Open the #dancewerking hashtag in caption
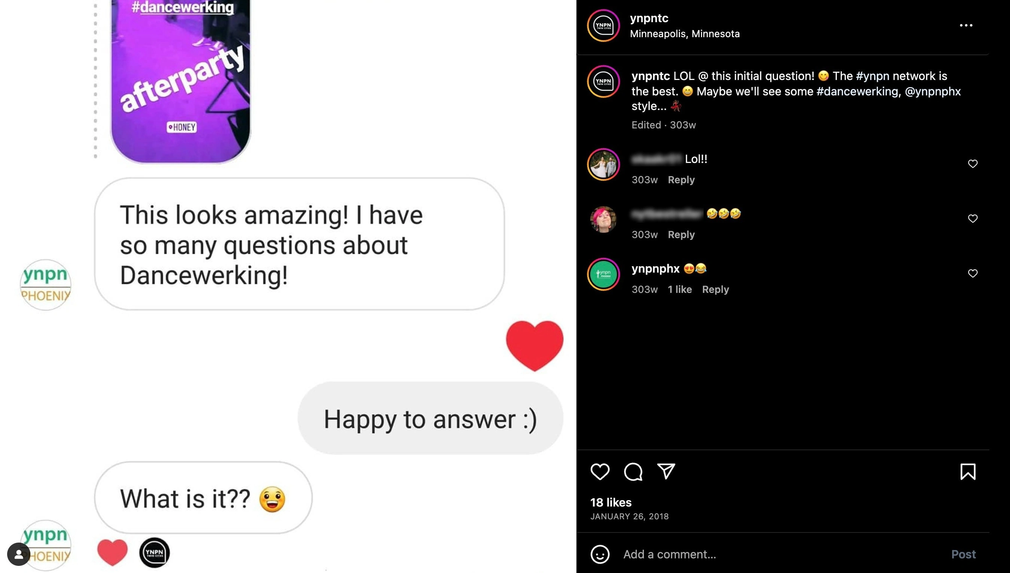Viewport: 1010px width, 573px height. [857, 91]
